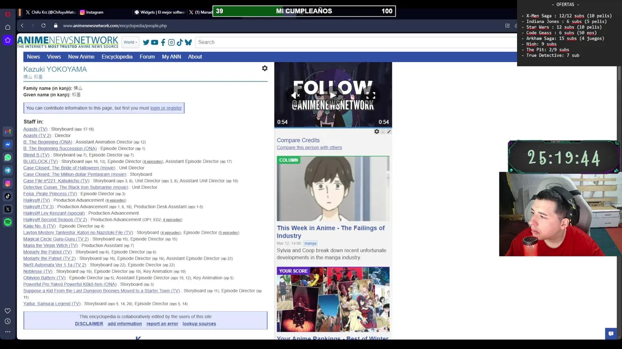622x349 pixels.
Task: Click the Anime News Network logo
Action: tap(68, 42)
